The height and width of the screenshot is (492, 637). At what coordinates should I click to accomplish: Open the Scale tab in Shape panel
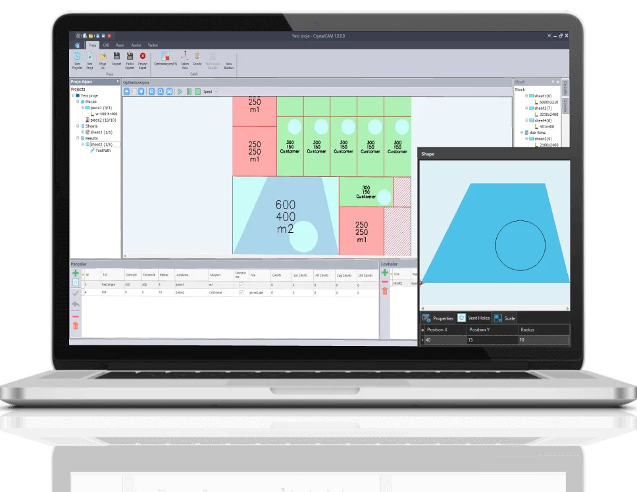505,318
